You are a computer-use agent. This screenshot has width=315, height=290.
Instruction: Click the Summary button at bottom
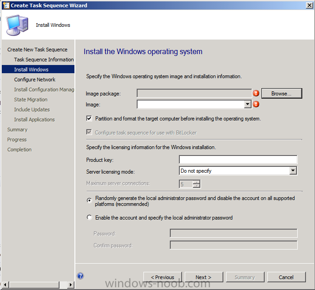coord(245,277)
